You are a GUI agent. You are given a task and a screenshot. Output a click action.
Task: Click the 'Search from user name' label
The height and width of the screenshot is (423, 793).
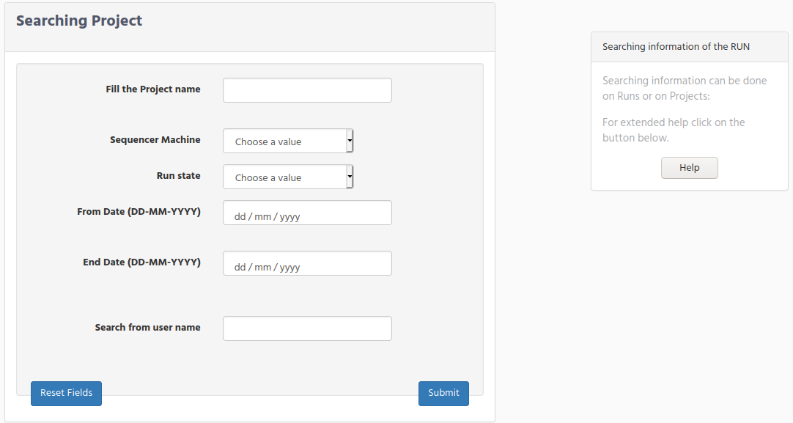[x=147, y=328]
